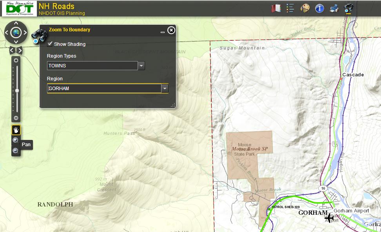
Task: Pan map south with down arrow
Action: [x=16, y=42]
